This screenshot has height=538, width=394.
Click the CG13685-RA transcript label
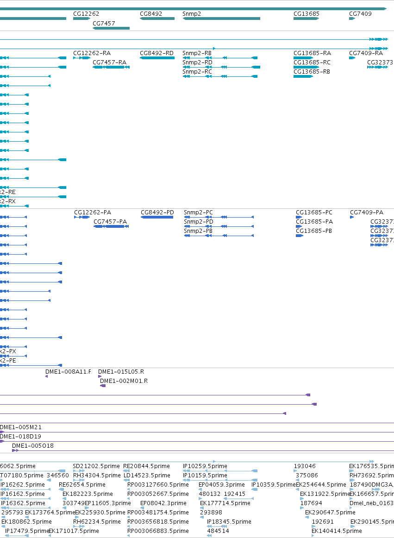point(313,53)
